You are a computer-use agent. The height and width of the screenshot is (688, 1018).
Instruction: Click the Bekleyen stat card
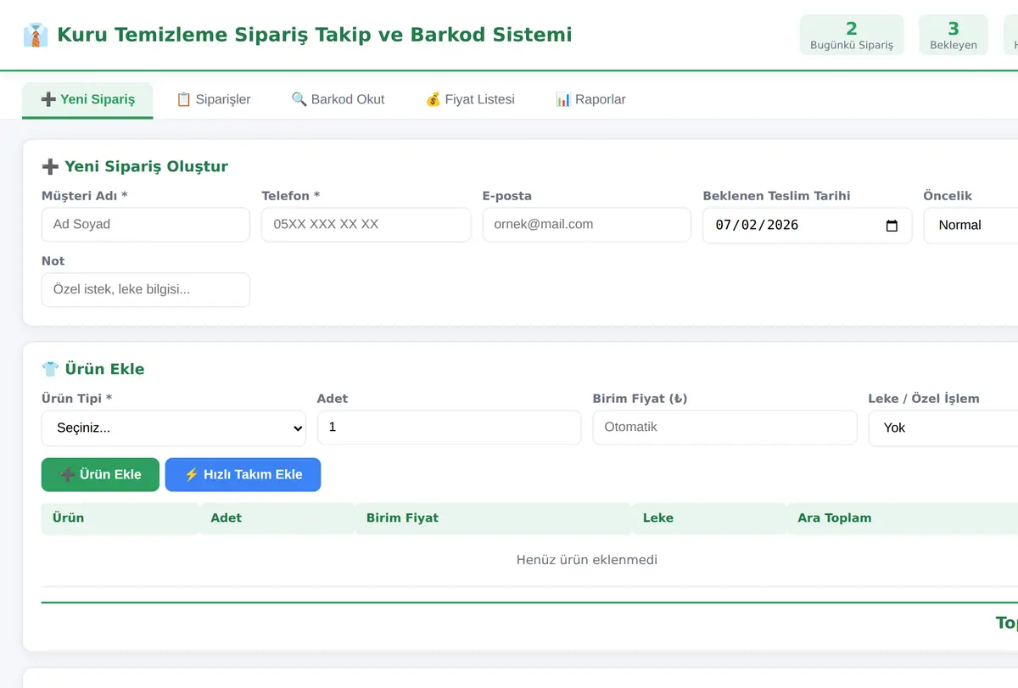954,35
